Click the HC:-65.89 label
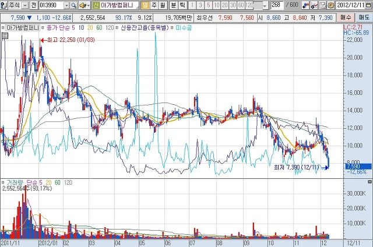This screenshot has width=373, height=247. pos(356,33)
